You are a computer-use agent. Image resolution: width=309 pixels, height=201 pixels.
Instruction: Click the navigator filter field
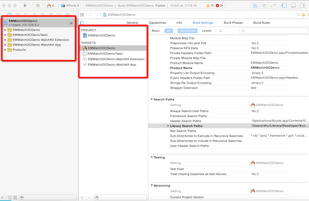point(48,197)
